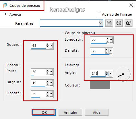Open the Opacité slider dropdown arrow

click(51, 94)
